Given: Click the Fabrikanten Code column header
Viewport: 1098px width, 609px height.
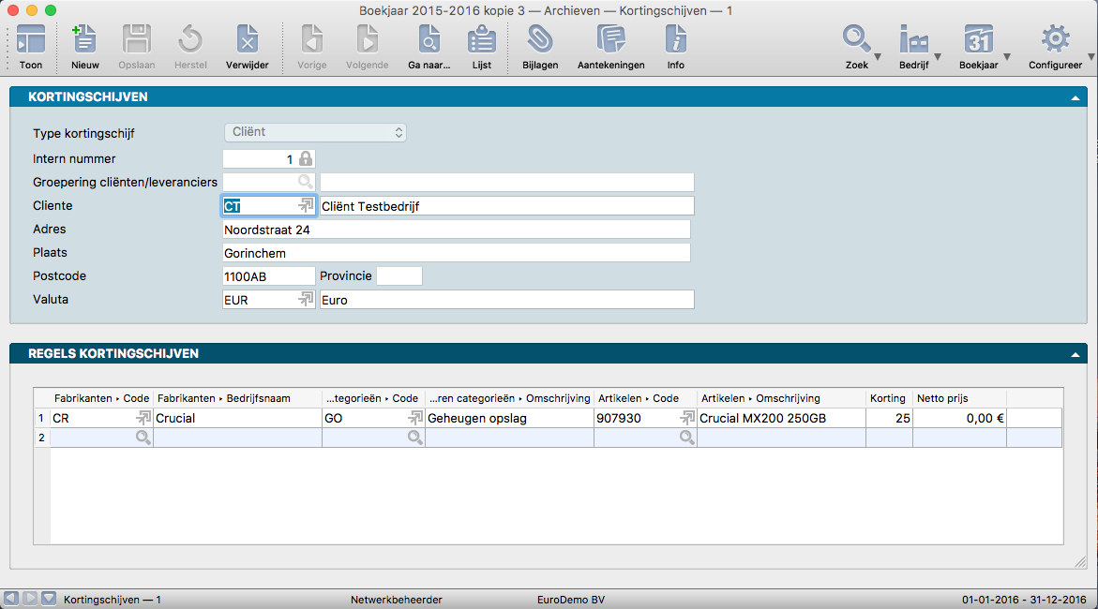Looking at the screenshot, I should point(101,398).
